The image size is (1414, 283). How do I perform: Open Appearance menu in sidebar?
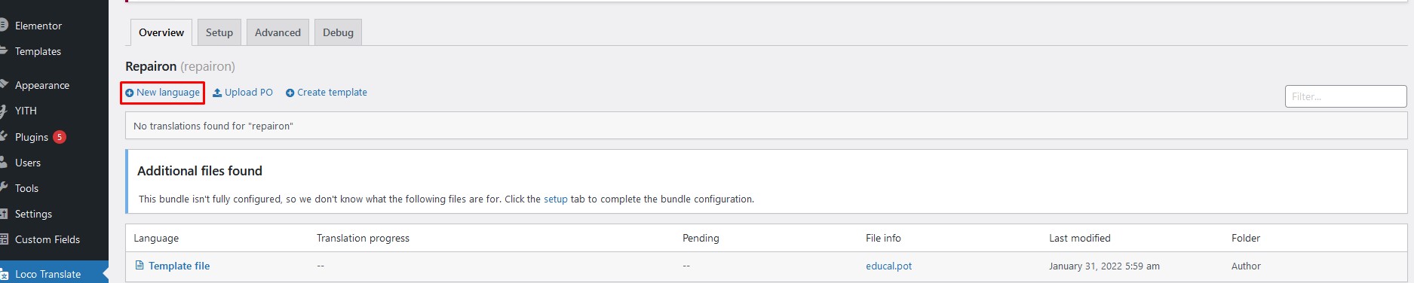coord(42,85)
